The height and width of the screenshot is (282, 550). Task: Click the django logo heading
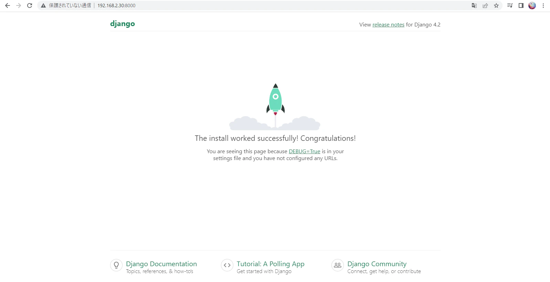123,24
